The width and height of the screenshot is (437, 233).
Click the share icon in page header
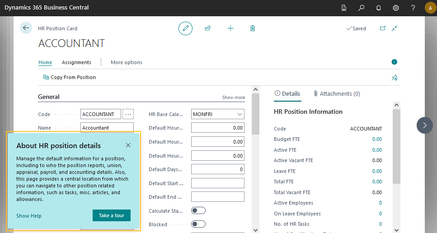point(208,28)
